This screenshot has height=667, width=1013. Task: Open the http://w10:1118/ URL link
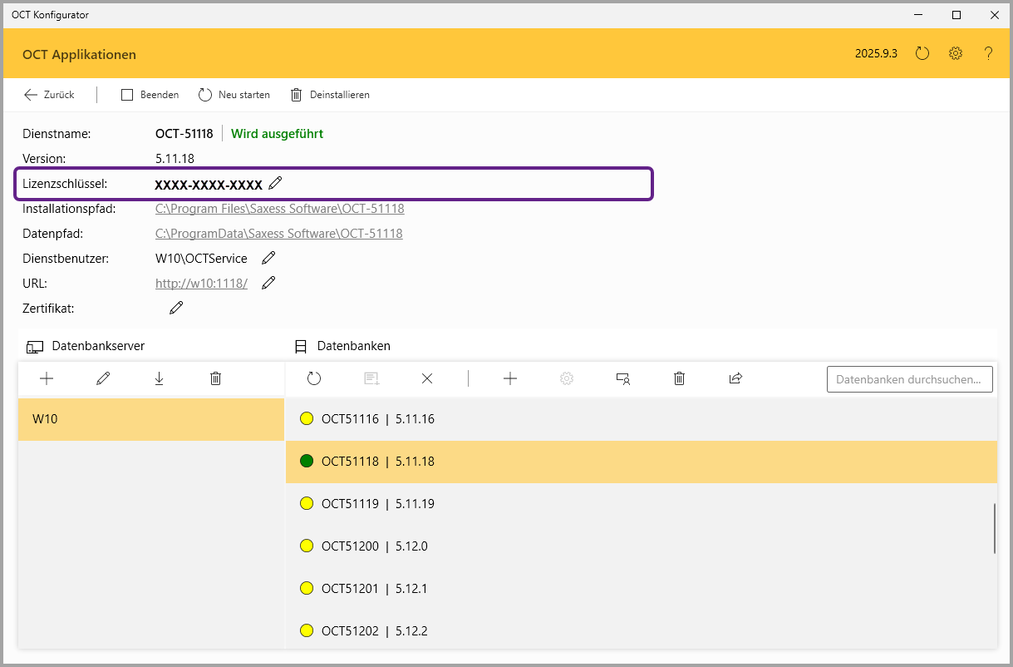click(201, 284)
